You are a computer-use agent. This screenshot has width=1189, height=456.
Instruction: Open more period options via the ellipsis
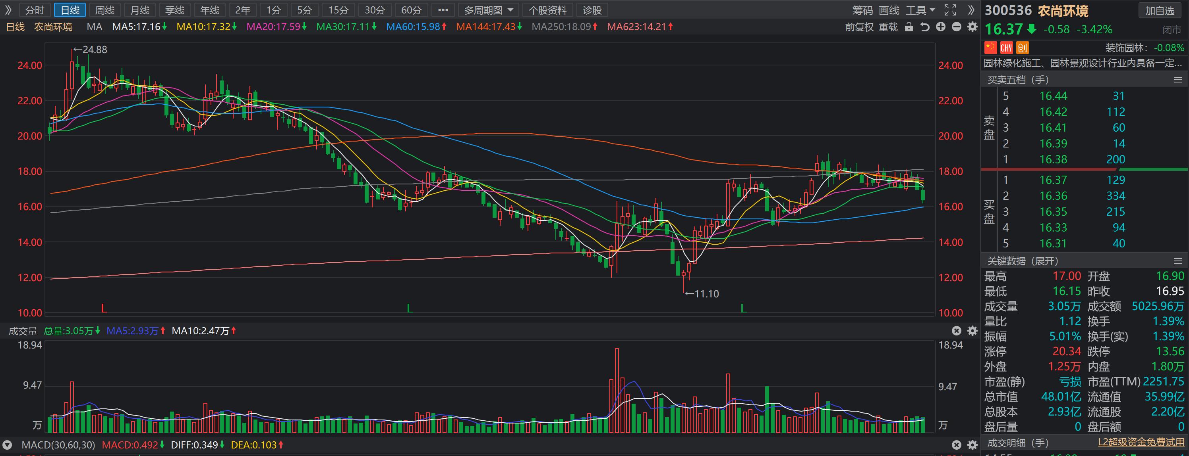click(443, 10)
